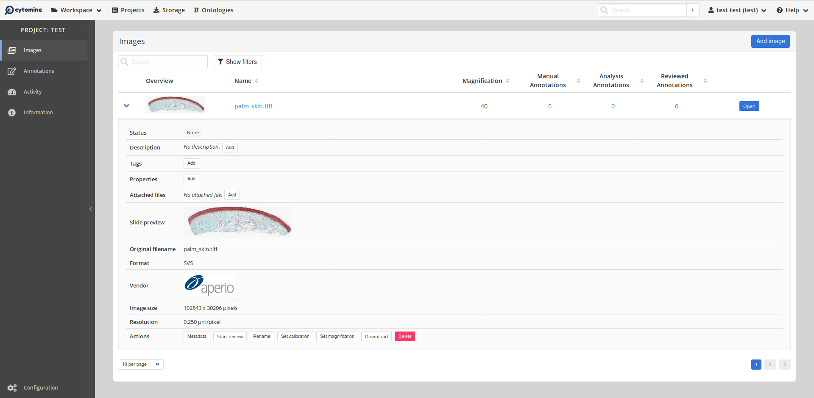The width and height of the screenshot is (814, 398).
Task: Sort the table by Name column
Action: (x=256, y=81)
